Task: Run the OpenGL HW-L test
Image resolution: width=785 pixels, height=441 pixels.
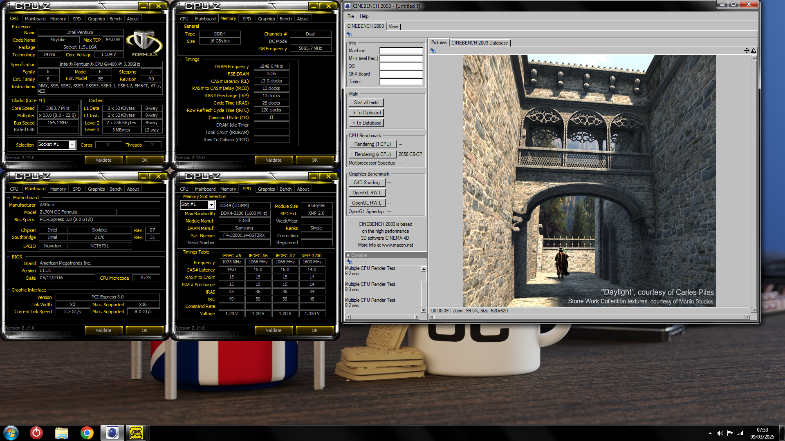Action: pos(366,203)
